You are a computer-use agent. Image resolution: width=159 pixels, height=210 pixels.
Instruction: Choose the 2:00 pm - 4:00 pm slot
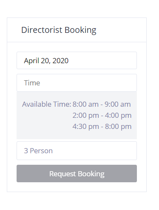click(x=102, y=115)
